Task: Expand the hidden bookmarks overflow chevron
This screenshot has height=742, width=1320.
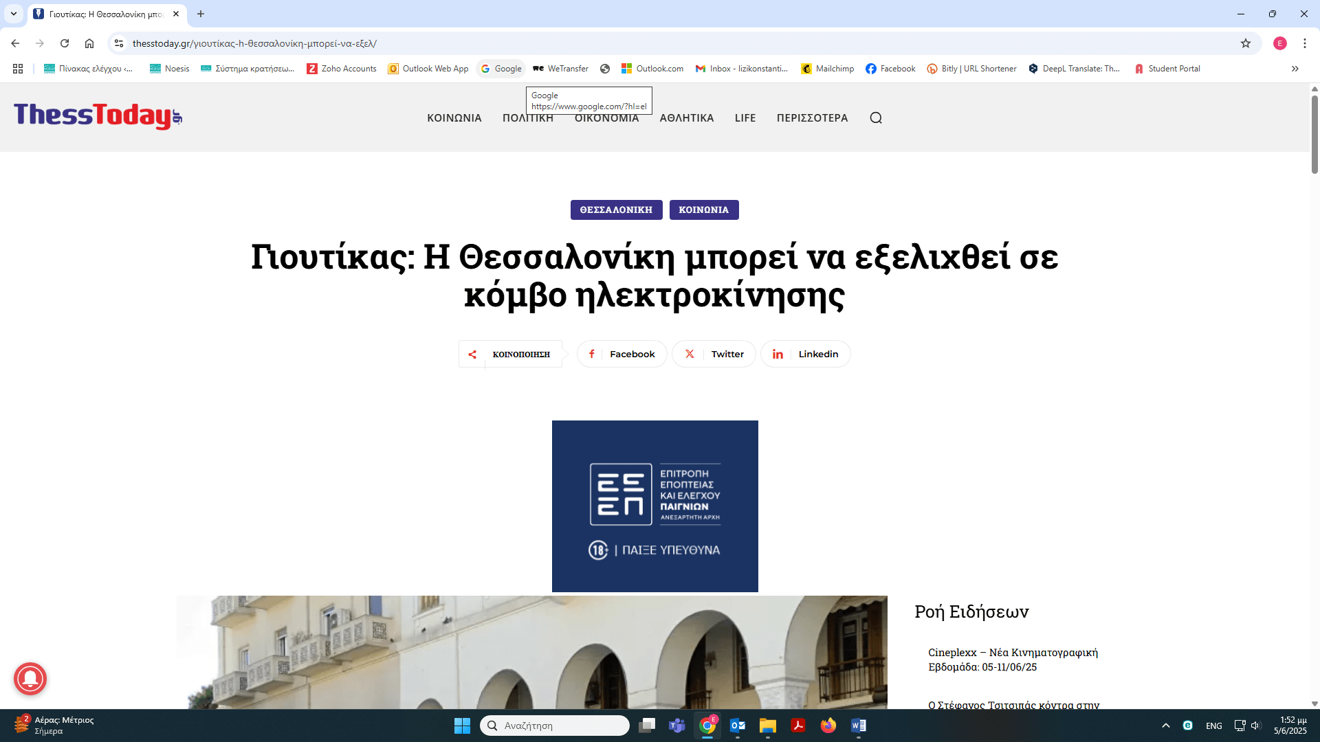Action: pyautogui.click(x=1295, y=69)
